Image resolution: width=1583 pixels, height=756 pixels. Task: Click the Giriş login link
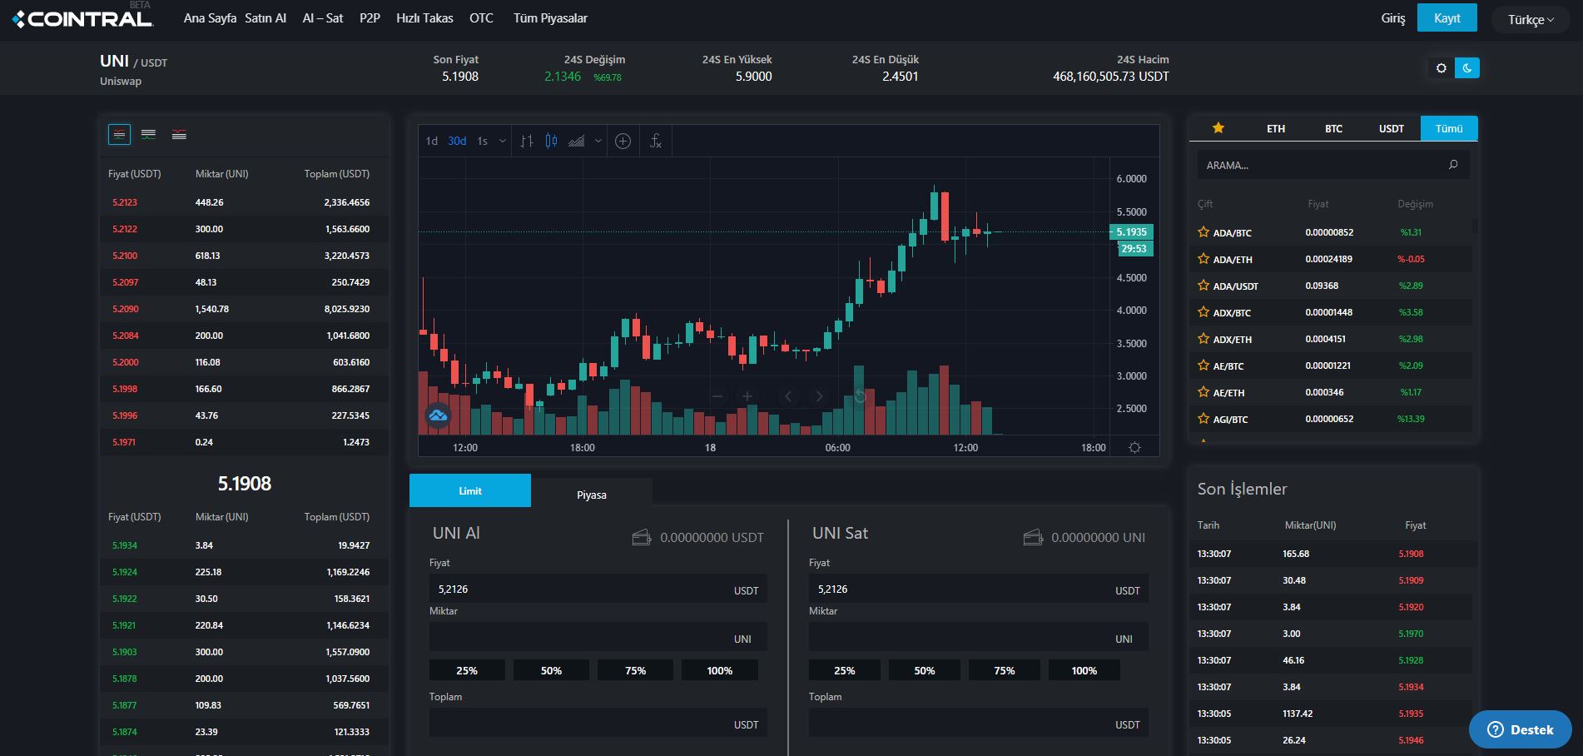pyautogui.click(x=1393, y=18)
